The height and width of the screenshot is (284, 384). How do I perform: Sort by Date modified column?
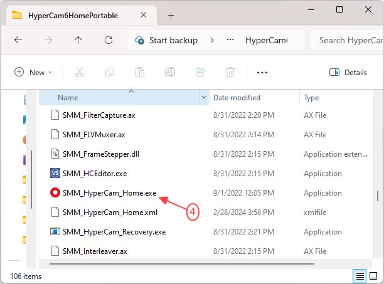tap(255, 98)
